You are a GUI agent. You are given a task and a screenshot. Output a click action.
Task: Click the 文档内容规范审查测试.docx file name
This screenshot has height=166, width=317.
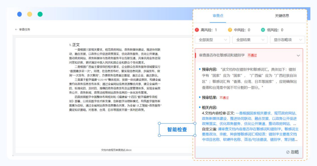point(116,150)
